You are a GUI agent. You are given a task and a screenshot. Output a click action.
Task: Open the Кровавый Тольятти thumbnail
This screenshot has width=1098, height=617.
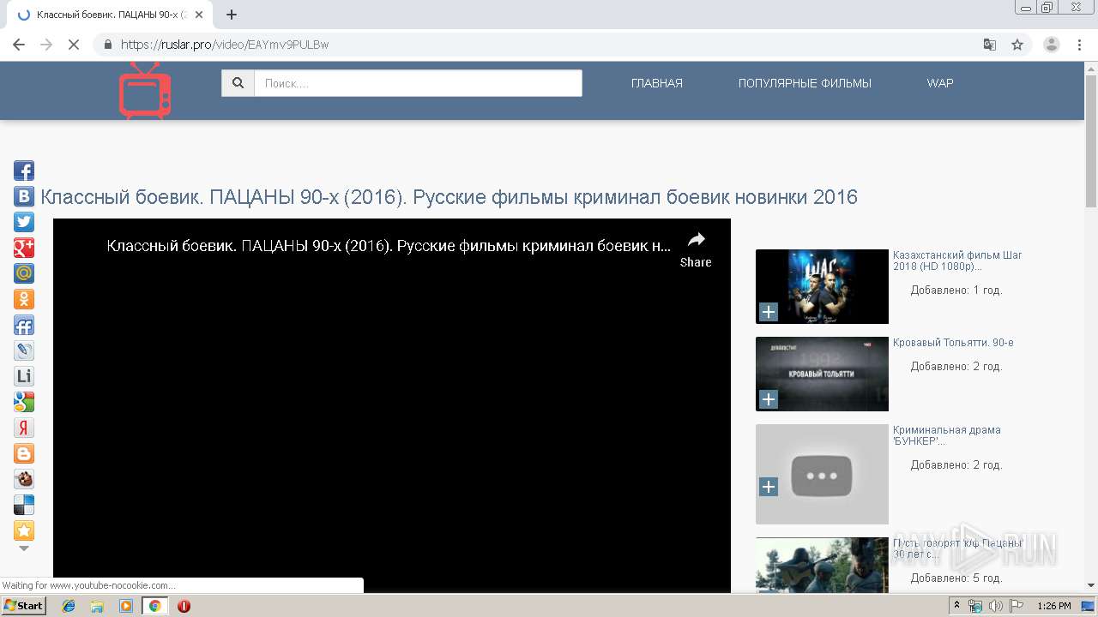pos(822,374)
